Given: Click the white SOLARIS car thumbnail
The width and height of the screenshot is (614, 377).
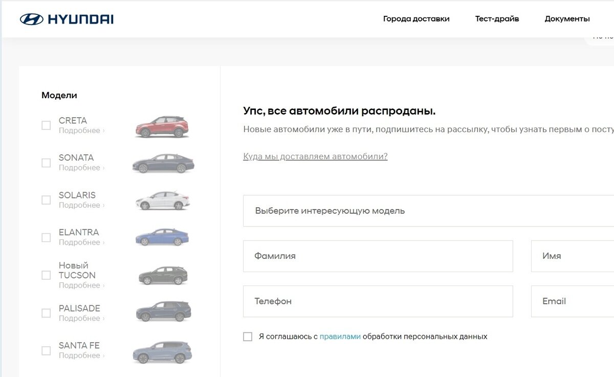Looking at the screenshot, I should point(162,201).
